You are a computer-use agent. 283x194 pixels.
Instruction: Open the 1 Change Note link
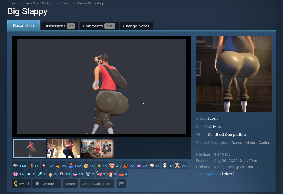tap(209, 174)
